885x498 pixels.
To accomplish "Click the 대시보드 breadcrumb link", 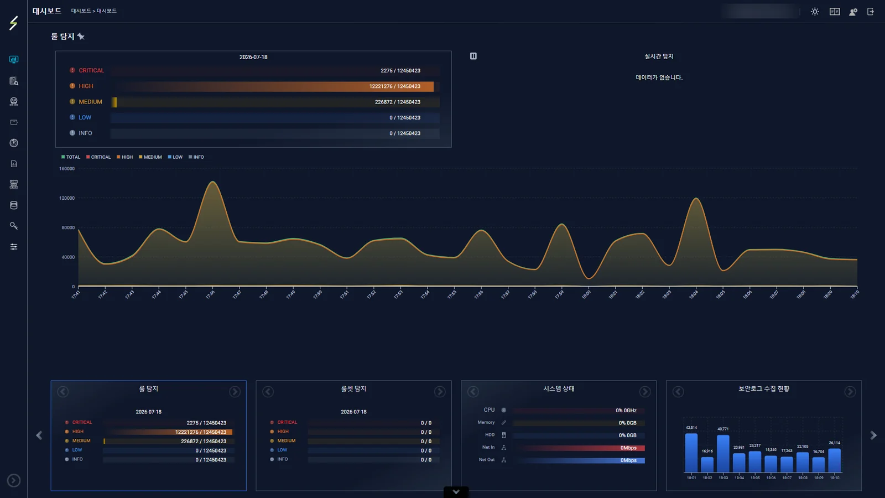I will 81,11.
